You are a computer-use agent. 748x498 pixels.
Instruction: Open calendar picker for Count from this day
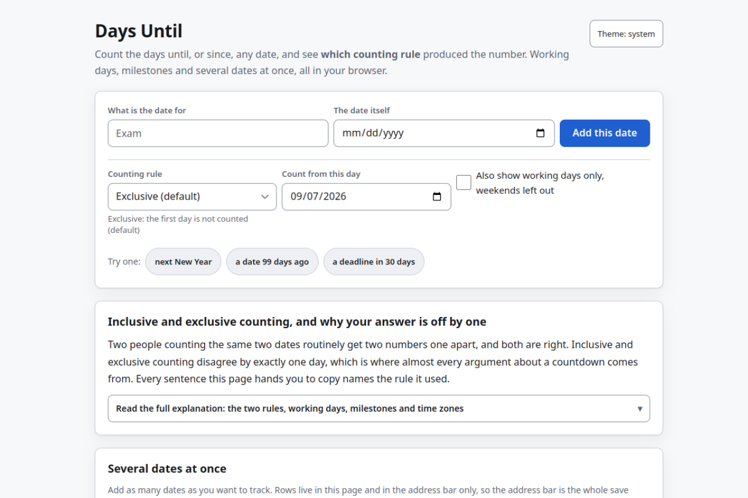pos(437,197)
